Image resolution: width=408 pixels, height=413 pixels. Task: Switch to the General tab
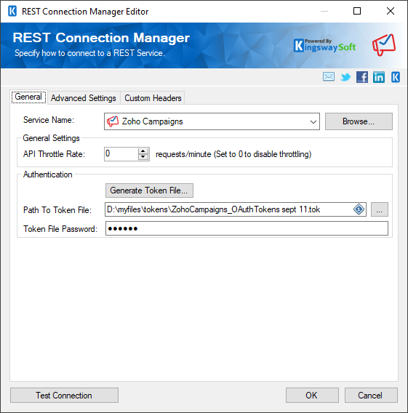pyautogui.click(x=28, y=97)
